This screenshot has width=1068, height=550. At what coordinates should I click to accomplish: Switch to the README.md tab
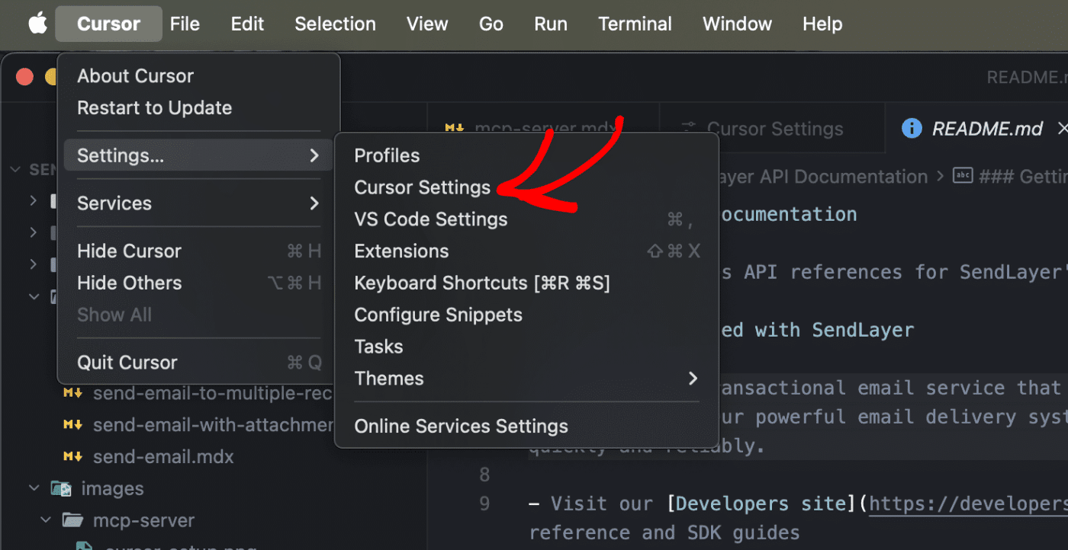tap(987, 128)
